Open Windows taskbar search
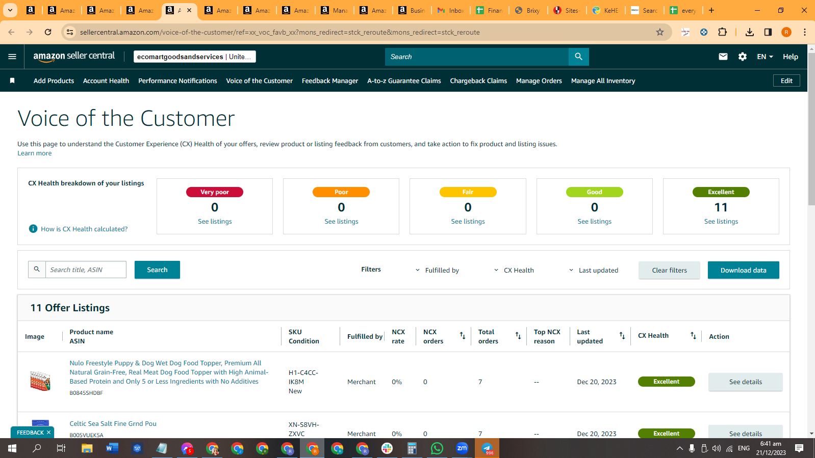 (x=37, y=448)
